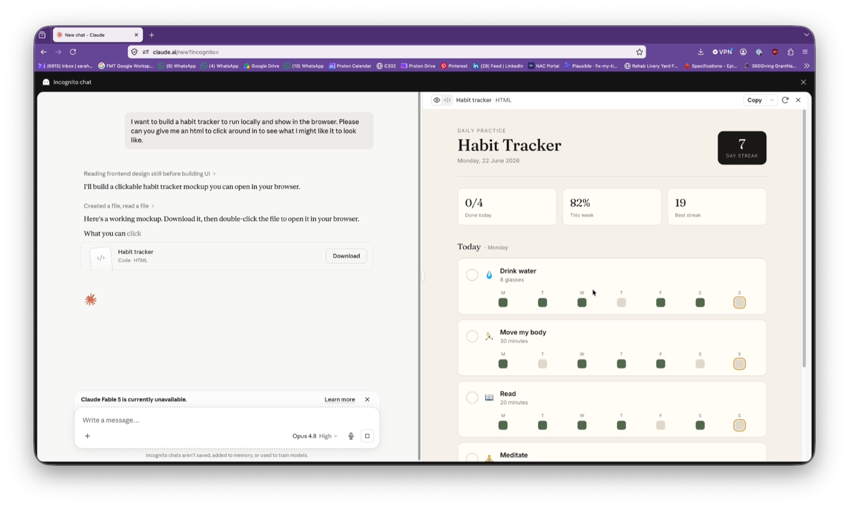Focus the Write a message field
Viewport: 849px width, 507px height.
227,420
